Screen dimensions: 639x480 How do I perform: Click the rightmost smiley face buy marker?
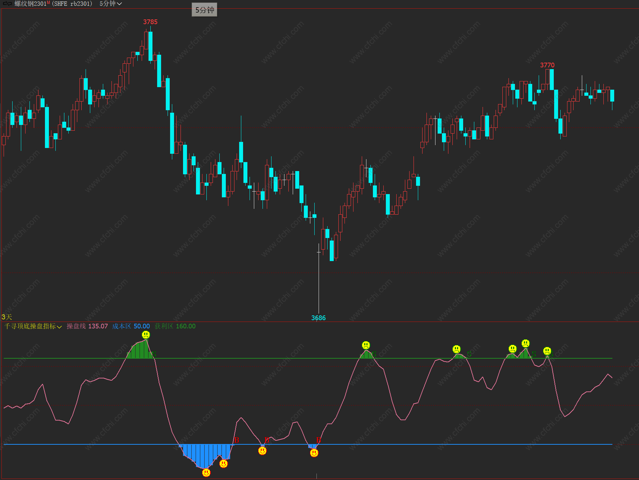314,453
